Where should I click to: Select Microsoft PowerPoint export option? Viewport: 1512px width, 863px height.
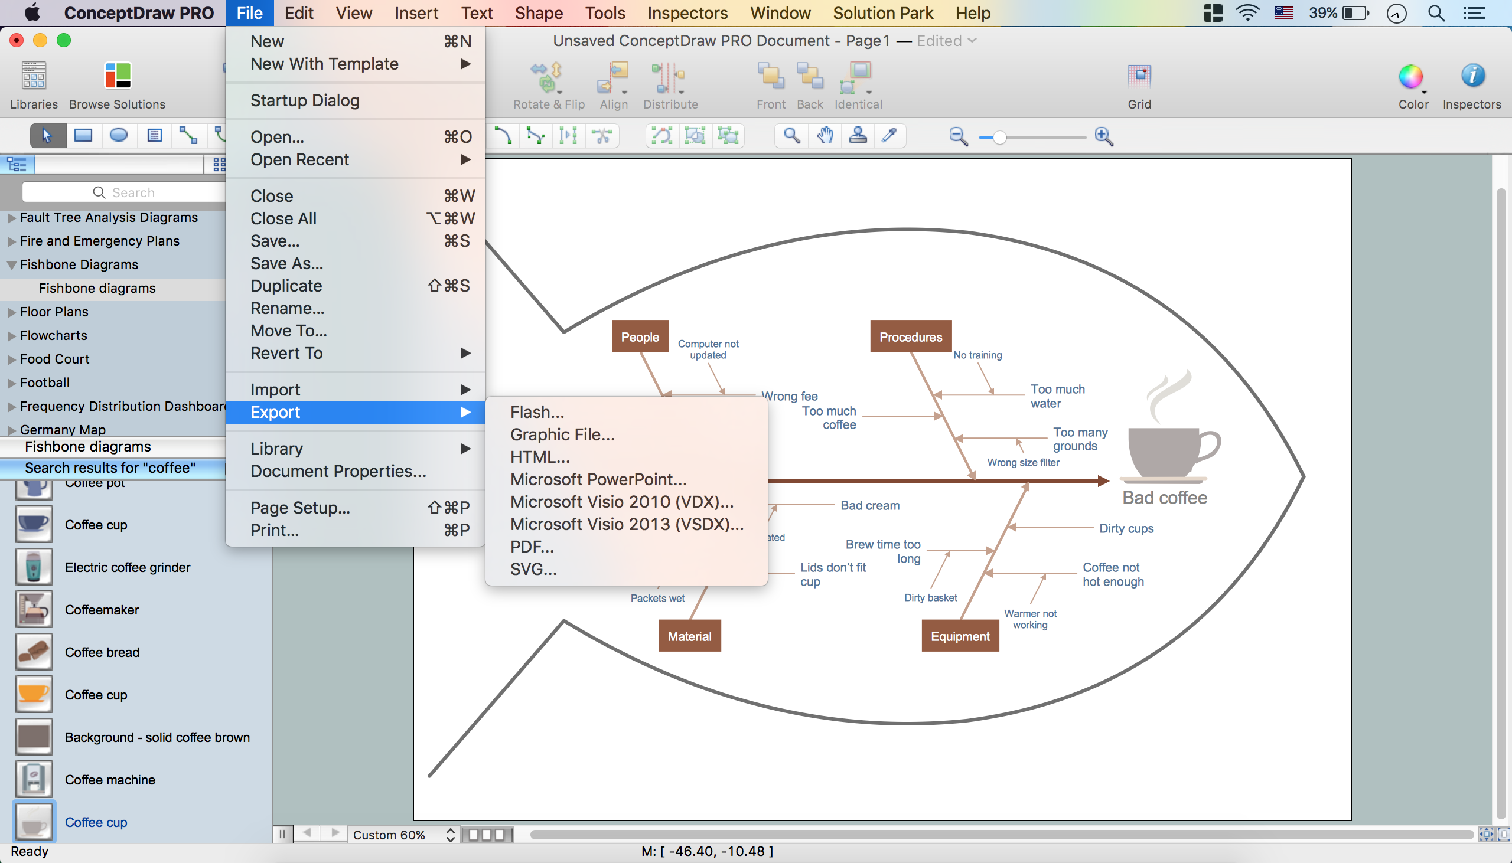597,478
